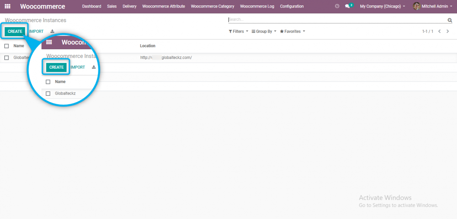The image size is (457, 219).
Task: Click the export download icon next to IMPORT
Action: pos(52,31)
